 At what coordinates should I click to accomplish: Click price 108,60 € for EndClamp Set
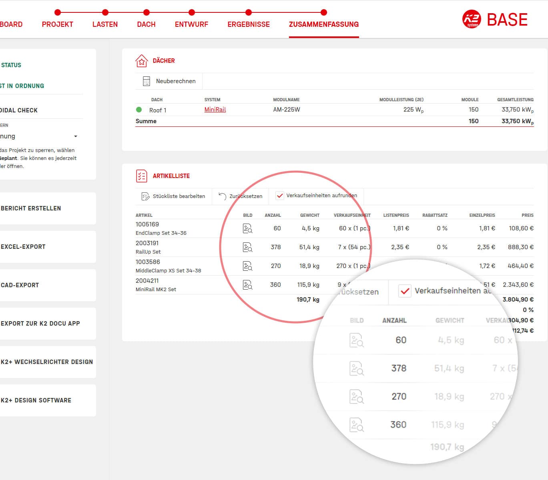(x=521, y=228)
